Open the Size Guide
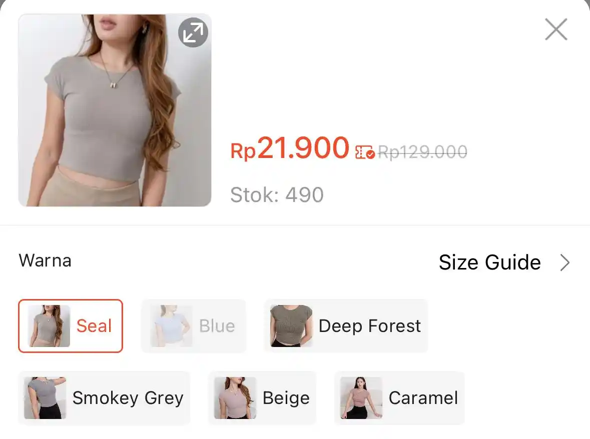The image size is (590, 439). click(489, 262)
